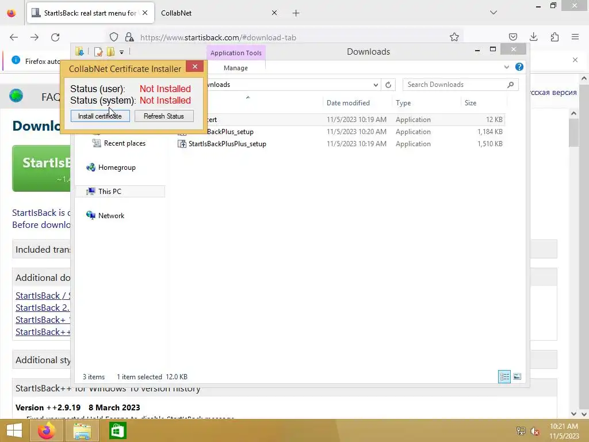This screenshot has width=589, height=442.
Task: Go back in Firefox history
Action: point(14,37)
